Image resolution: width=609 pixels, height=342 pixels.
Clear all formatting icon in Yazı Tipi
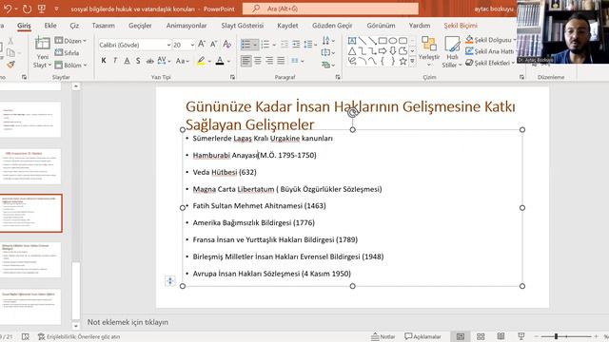coord(227,45)
